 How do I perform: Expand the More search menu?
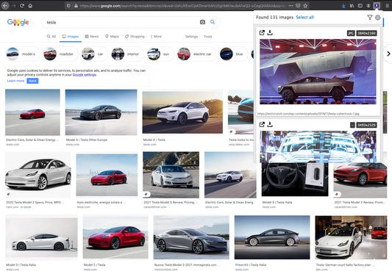(x=156, y=37)
